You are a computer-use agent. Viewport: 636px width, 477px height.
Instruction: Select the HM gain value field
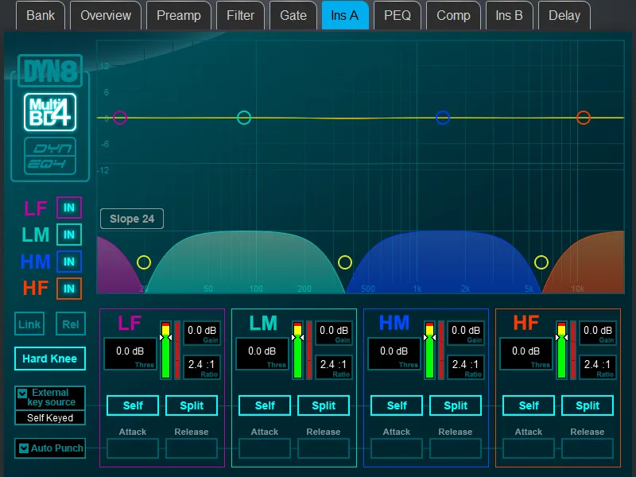point(466,333)
